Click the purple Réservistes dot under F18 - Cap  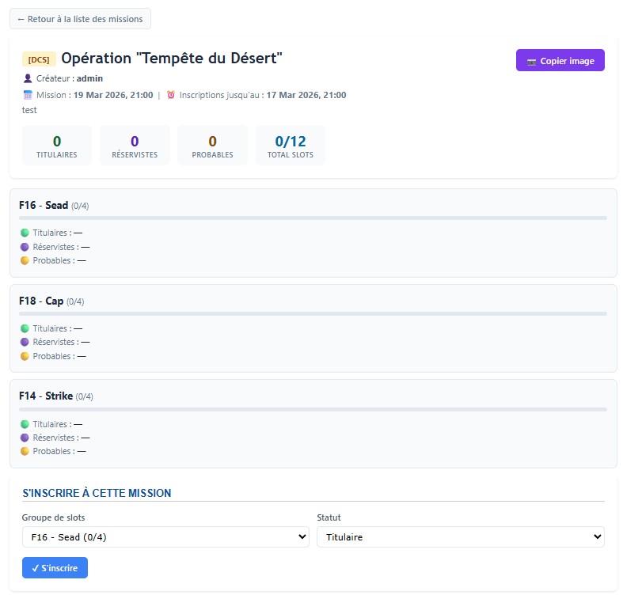(x=25, y=342)
